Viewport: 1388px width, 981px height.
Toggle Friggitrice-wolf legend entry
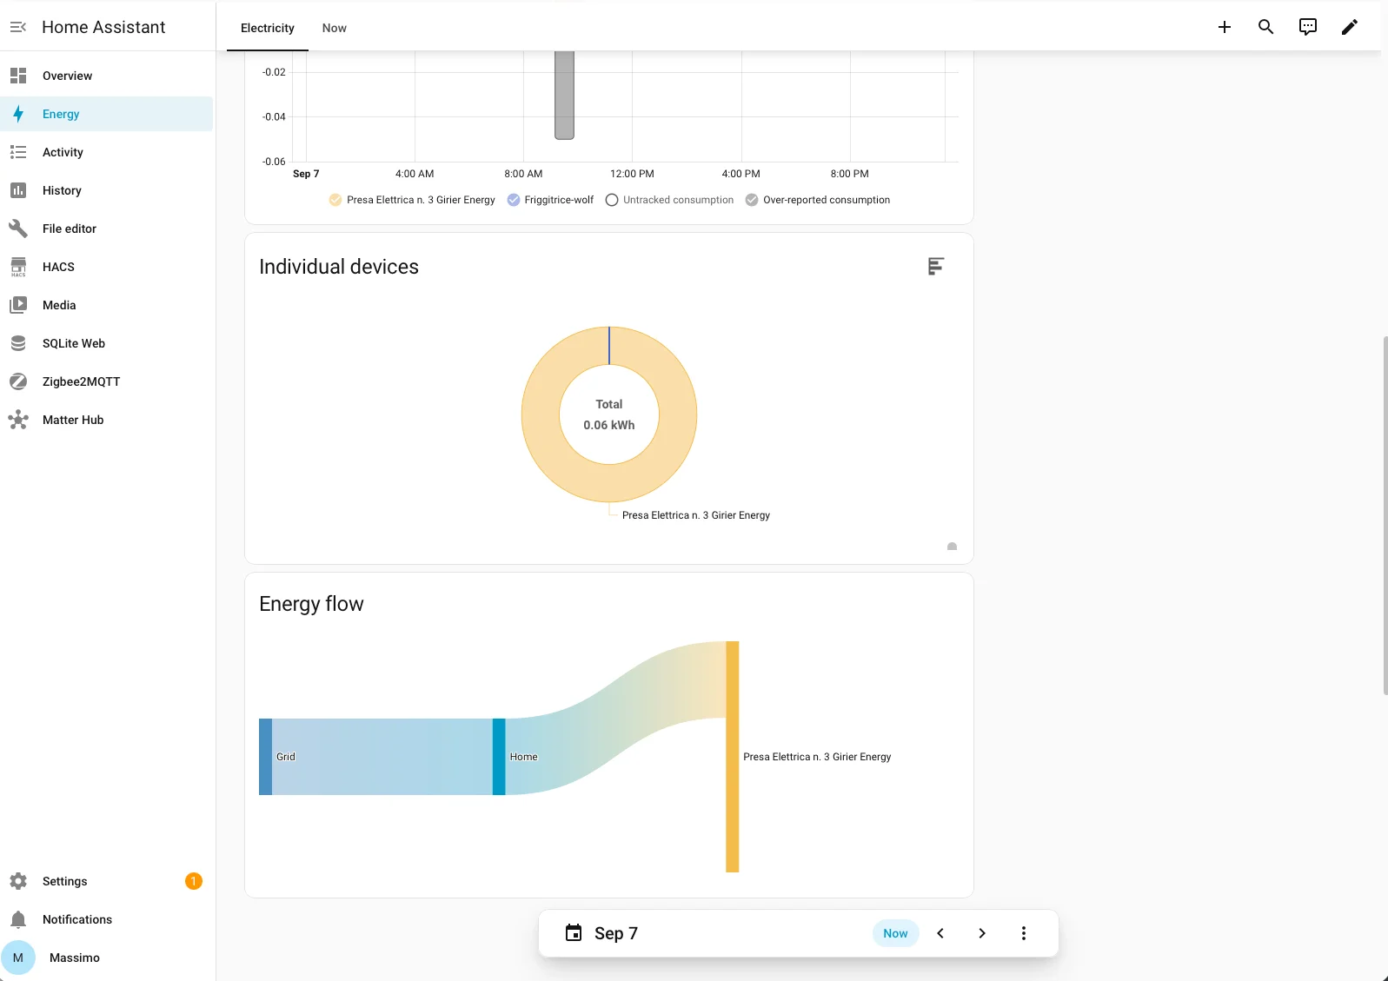(x=550, y=200)
